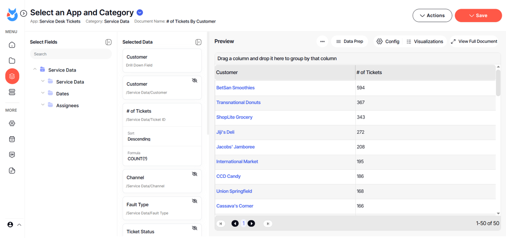Click the Home icon in sidebar
The width and height of the screenshot is (506, 238).
coord(12,45)
